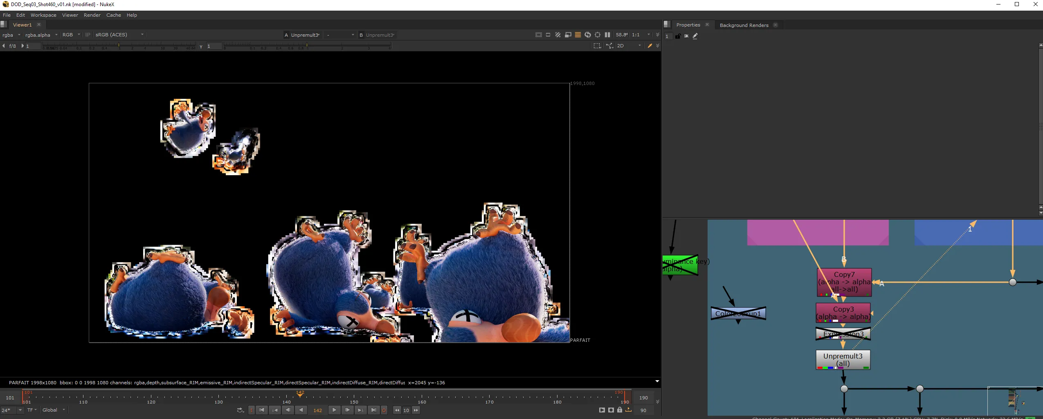Click the Viewer refresh icon
Viewport: 1043px width, 419px height.
click(x=588, y=35)
